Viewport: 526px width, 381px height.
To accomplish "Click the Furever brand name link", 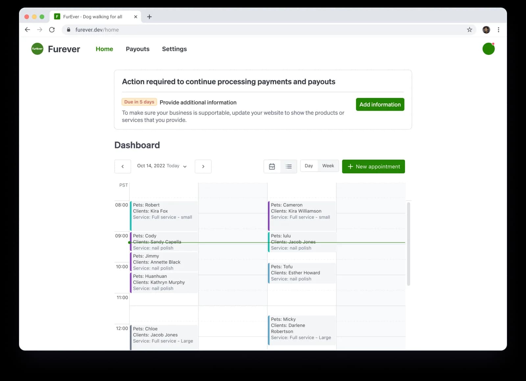I will point(64,49).
